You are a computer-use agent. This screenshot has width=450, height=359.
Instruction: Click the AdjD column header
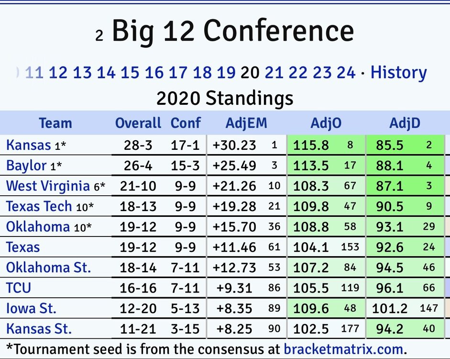pyautogui.click(x=405, y=123)
